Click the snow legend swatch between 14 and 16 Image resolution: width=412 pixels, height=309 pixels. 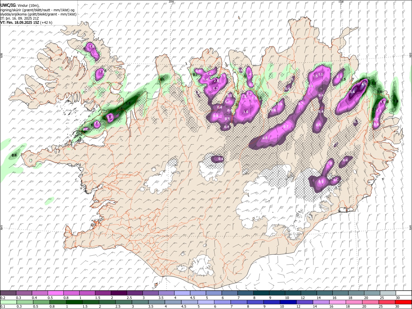click(x=324, y=293)
